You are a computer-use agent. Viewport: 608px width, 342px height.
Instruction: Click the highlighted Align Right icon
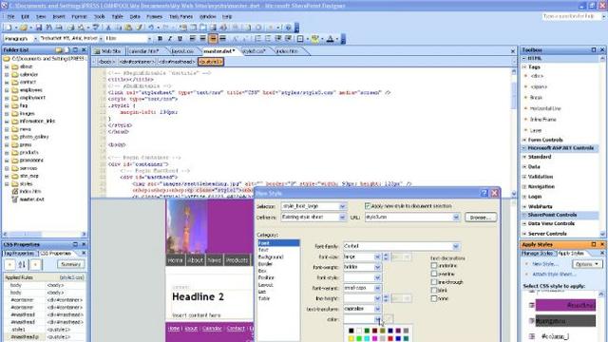213,39
